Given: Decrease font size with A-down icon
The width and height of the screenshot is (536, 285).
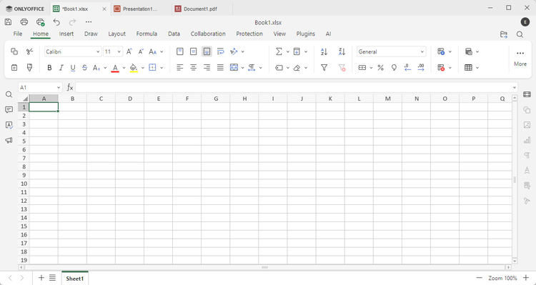Looking at the screenshot, I should pyautogui.click(x=141, y=51).
